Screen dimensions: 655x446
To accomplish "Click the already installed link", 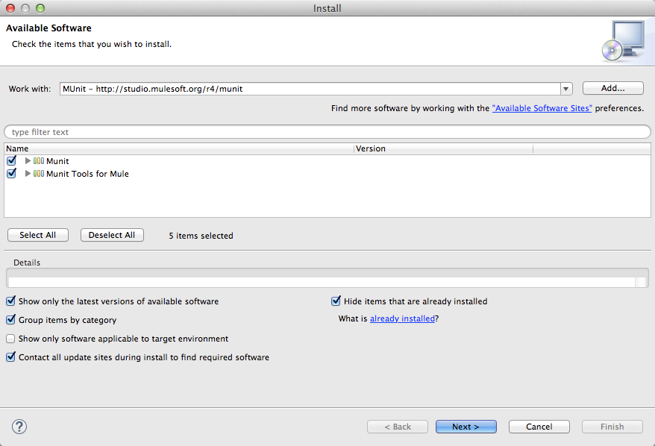I will (402, 318).
